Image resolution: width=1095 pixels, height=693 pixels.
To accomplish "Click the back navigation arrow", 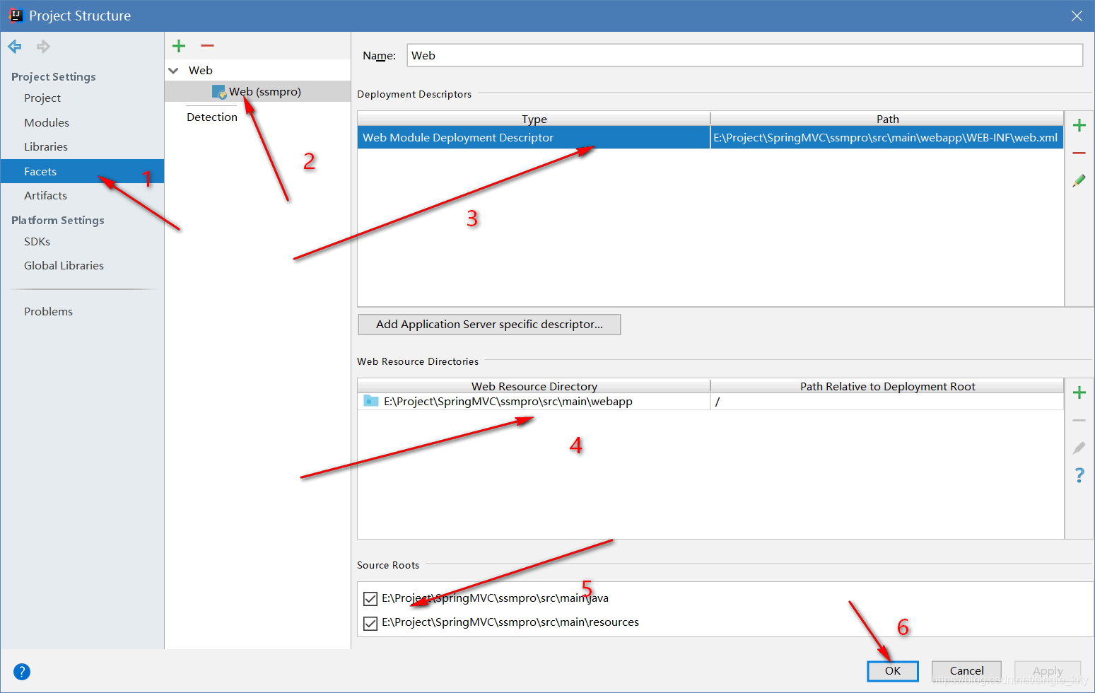I will [15, 47].
